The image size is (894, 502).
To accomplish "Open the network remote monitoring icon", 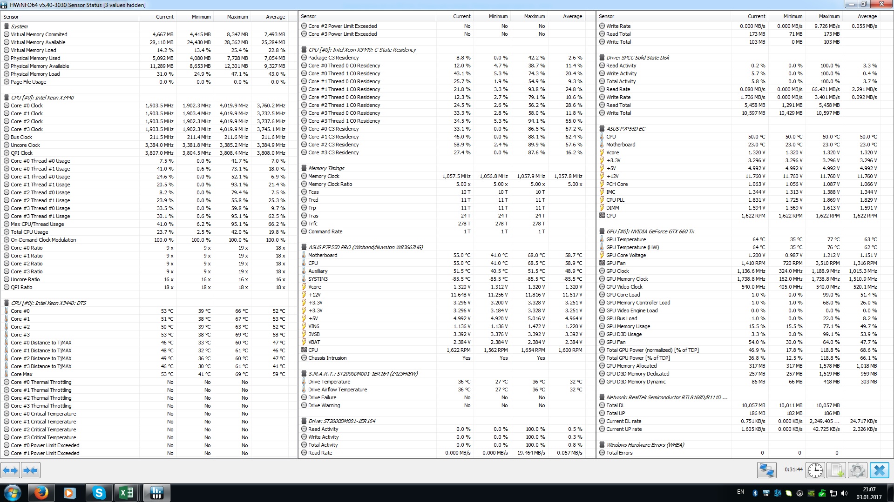I will (x=766, y=470).
